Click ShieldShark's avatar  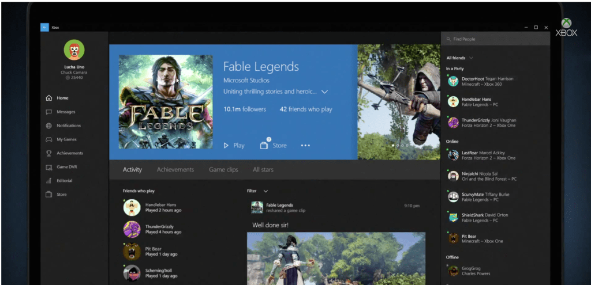click(453, 217)
